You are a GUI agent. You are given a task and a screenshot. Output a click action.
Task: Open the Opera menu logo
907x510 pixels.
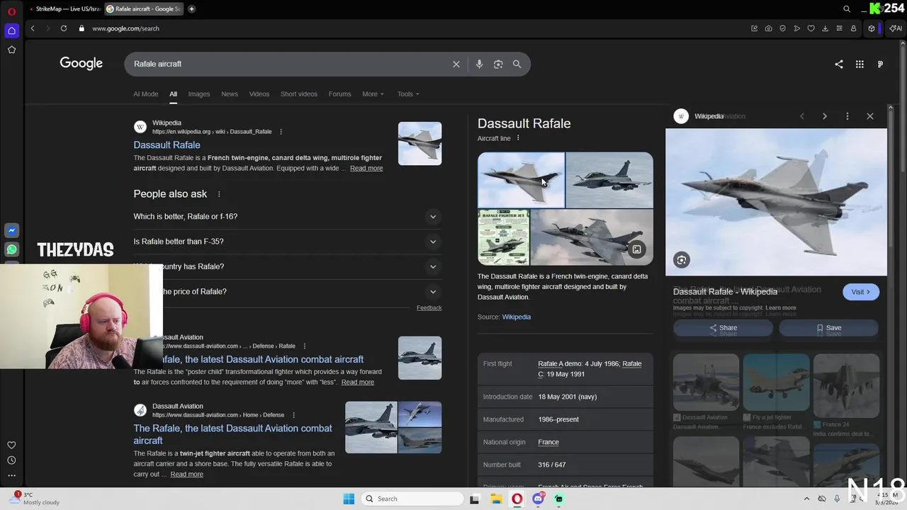coord(11,11)
